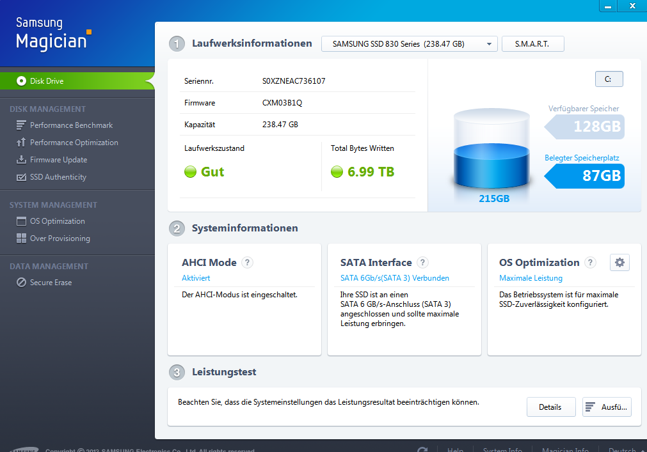Screen dimensions: 647x452
Task: Open SSD Authenticity check
Action: (x=58, y=176)
